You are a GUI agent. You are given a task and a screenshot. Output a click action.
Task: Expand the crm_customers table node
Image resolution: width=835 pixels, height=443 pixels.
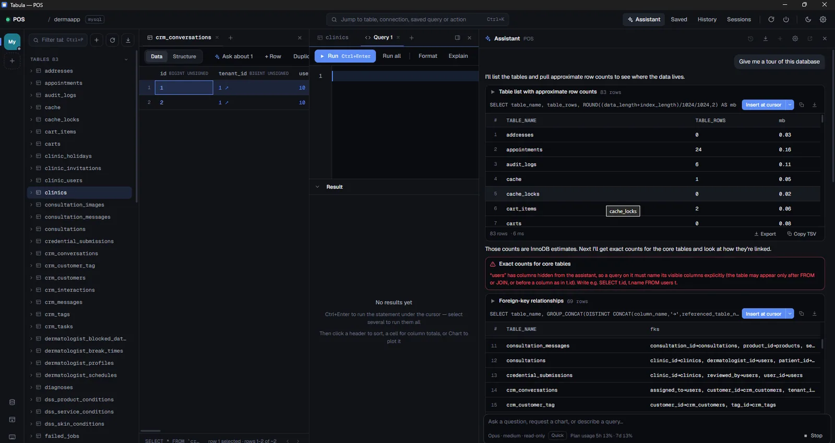[x=31, y=278]
